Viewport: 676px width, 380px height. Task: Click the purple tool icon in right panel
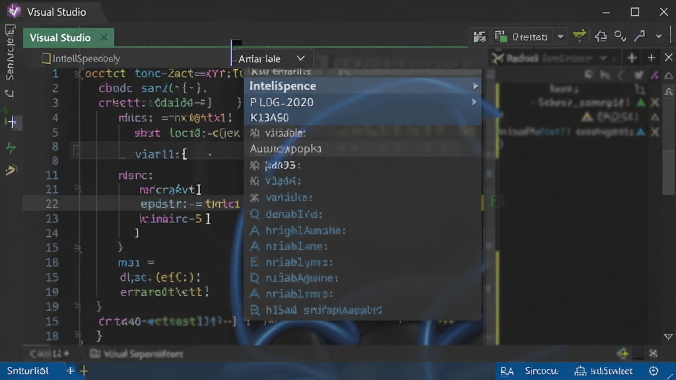tap(655, 75)
